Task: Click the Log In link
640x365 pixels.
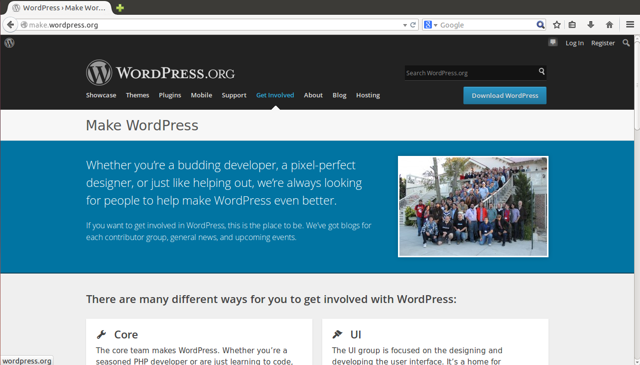Action: pos(575,43)
